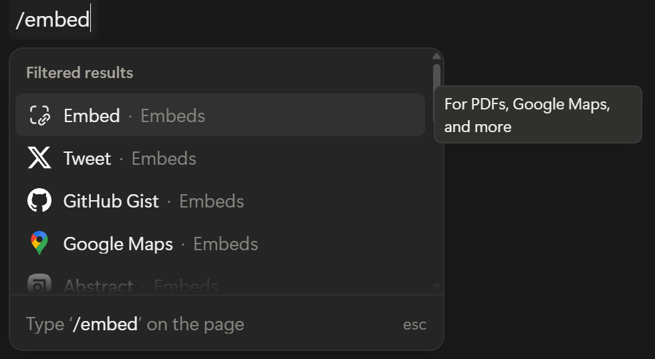Viewport: 655px width, 359px height.
Task: Choose the "Abstract" embed entry
Action: (x=98, y=286)
